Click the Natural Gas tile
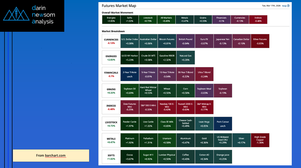This screenshot has height=168, width=301. coord(185,58)
